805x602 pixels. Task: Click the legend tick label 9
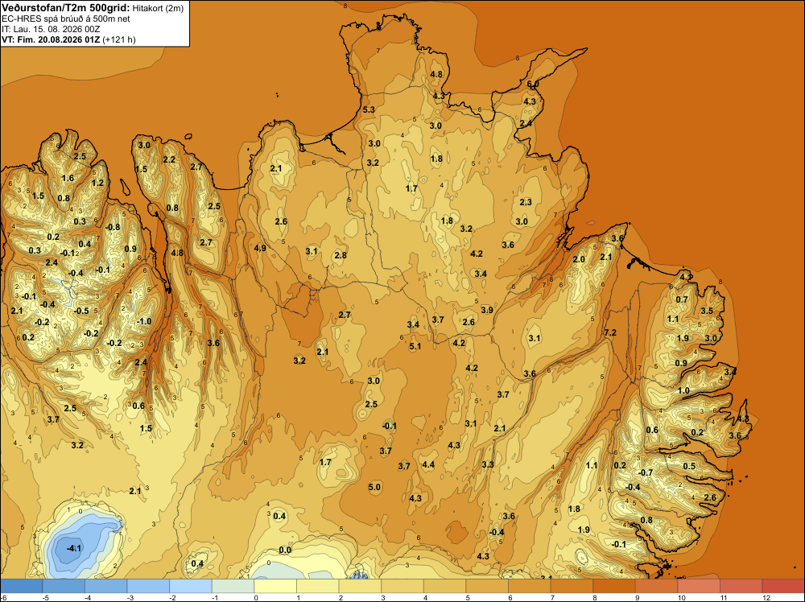pos(638,598)
